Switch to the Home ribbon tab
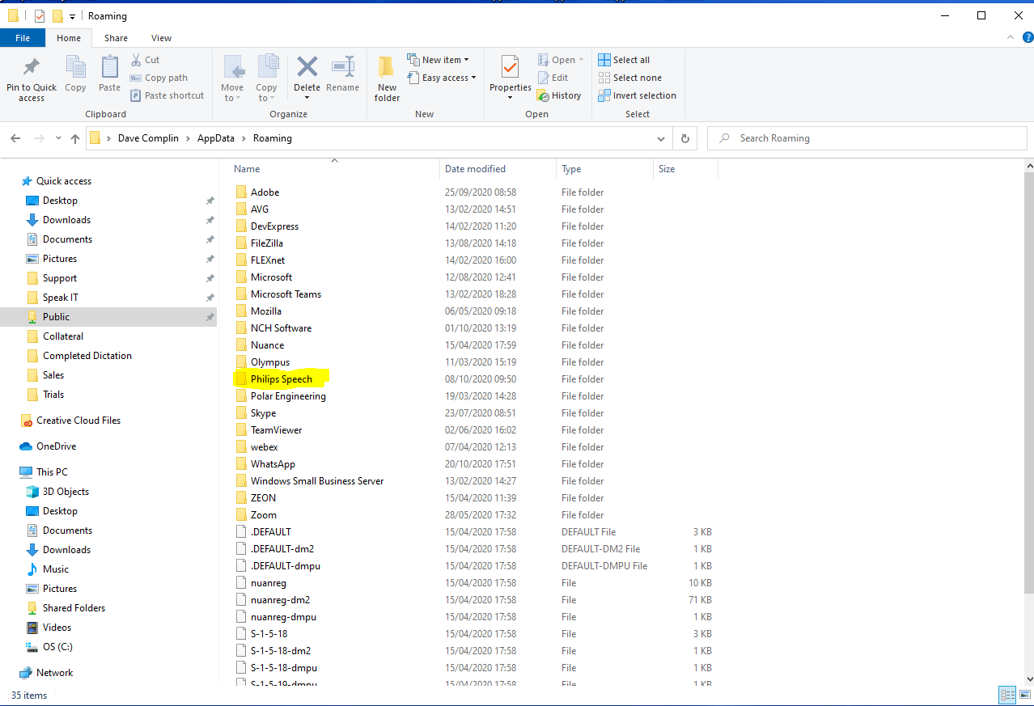Viewport: 1034px width, 706px height. point(69,38)
